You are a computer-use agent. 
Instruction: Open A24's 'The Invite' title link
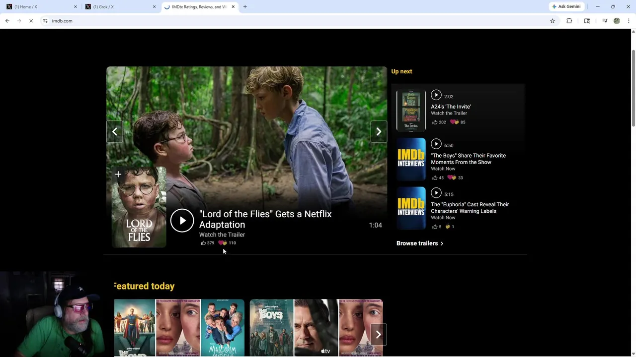pos(451,107)
